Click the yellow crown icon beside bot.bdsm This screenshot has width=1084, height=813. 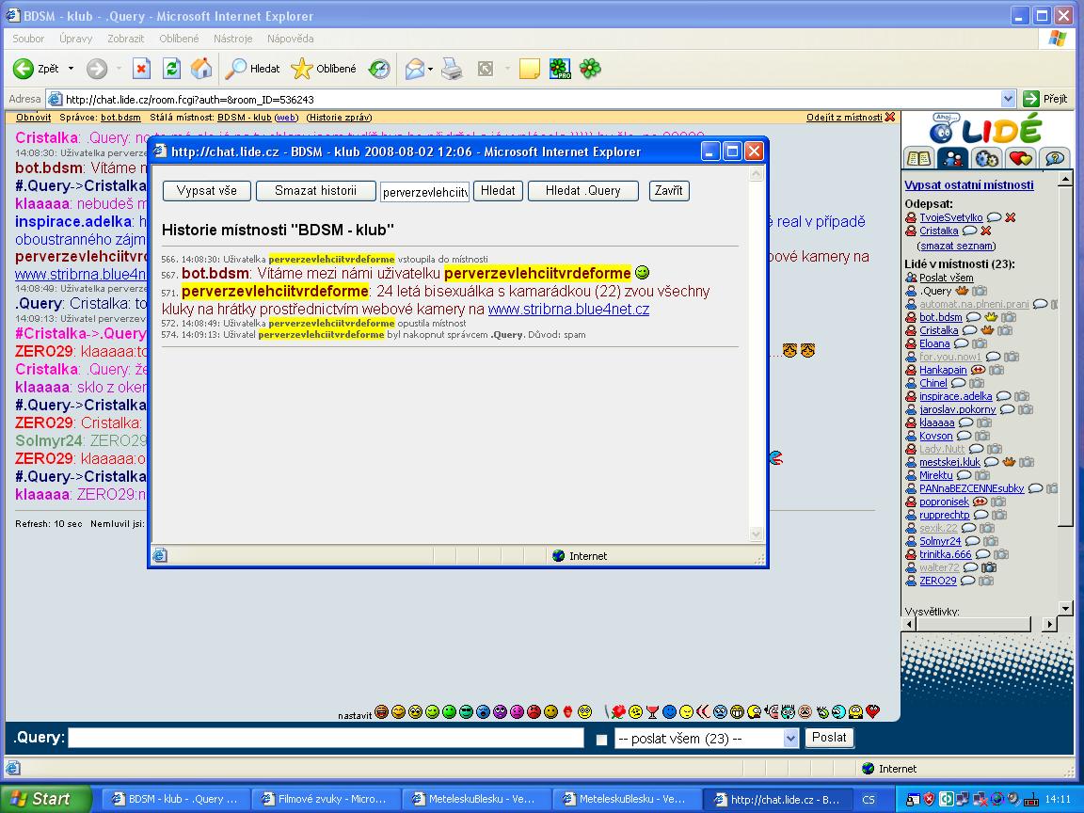coord(990,317)
